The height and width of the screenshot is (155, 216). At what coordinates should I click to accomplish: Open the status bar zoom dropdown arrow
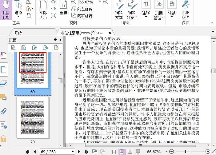tap(167, 152)
